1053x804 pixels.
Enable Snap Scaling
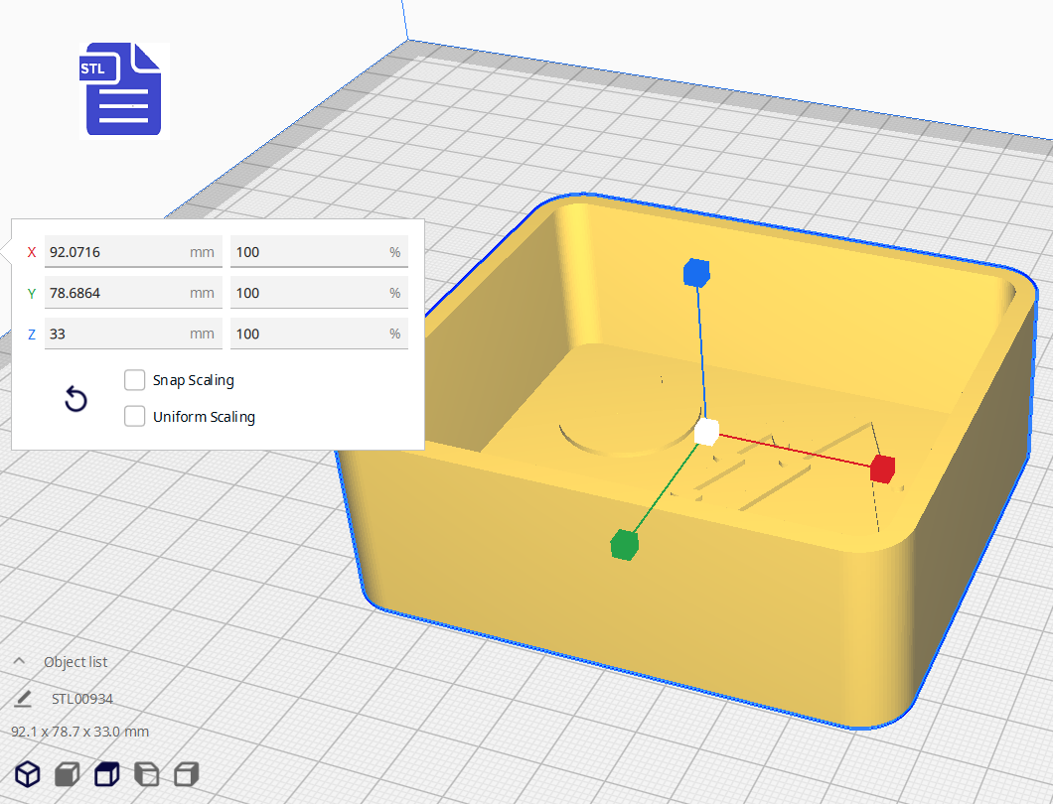click(135, 379)
